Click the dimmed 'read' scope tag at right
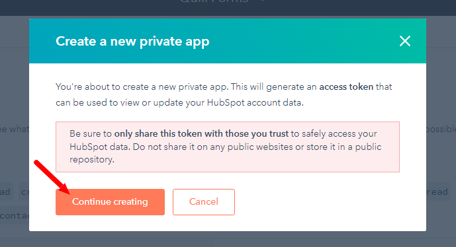The image size is (456, 247). click(438, 192)
